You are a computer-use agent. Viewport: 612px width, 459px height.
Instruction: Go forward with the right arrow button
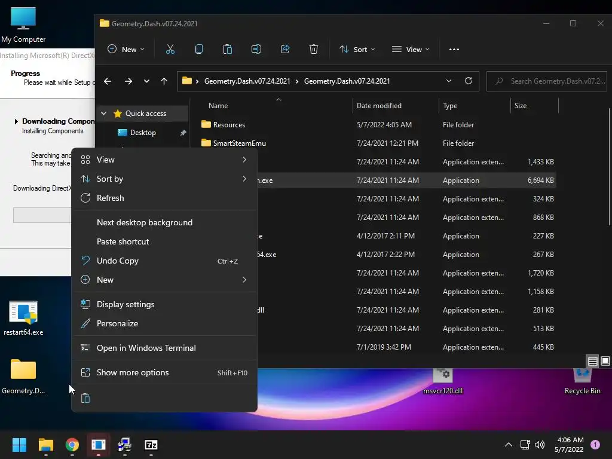point(128,81)
